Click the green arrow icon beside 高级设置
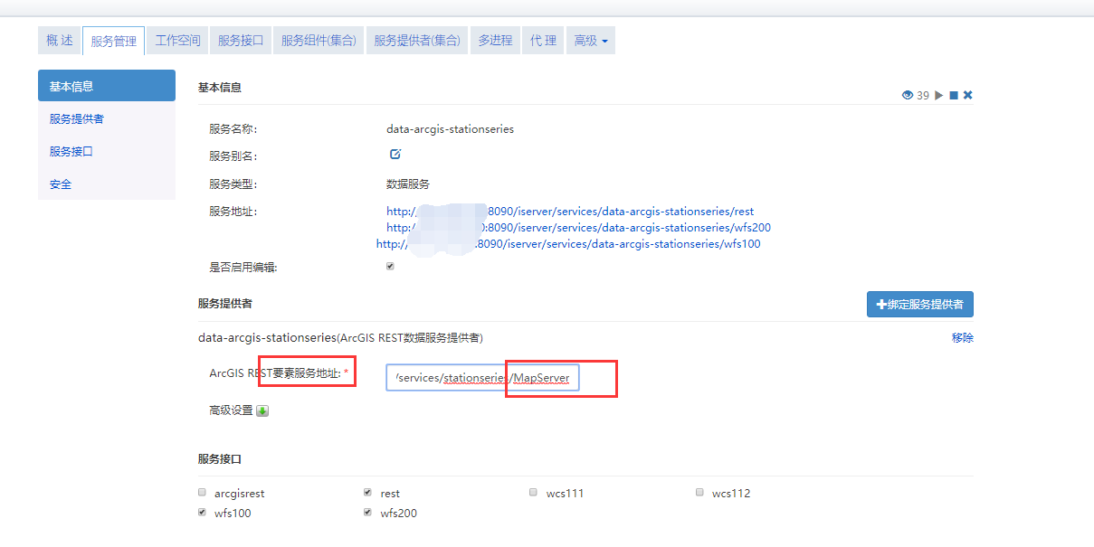This screenshot has height=547, width=1094. tap(262, 410)
